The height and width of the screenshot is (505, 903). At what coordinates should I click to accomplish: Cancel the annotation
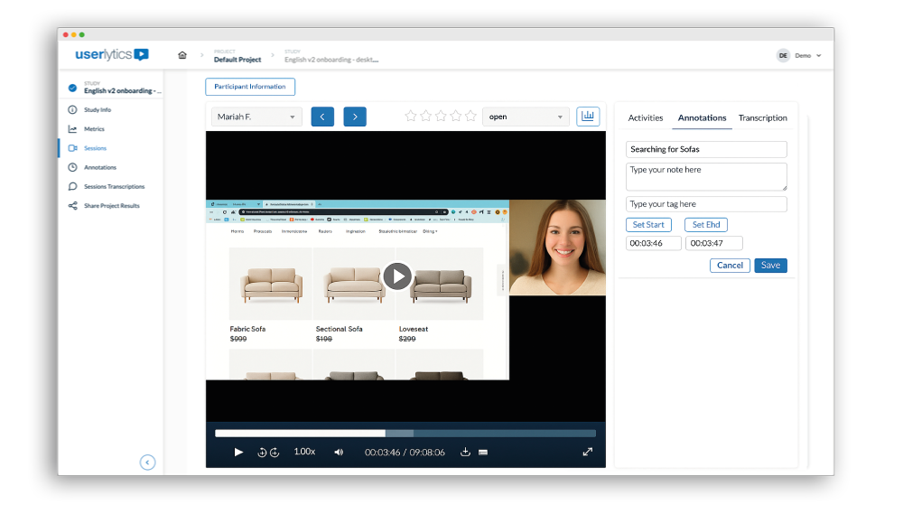730,266
